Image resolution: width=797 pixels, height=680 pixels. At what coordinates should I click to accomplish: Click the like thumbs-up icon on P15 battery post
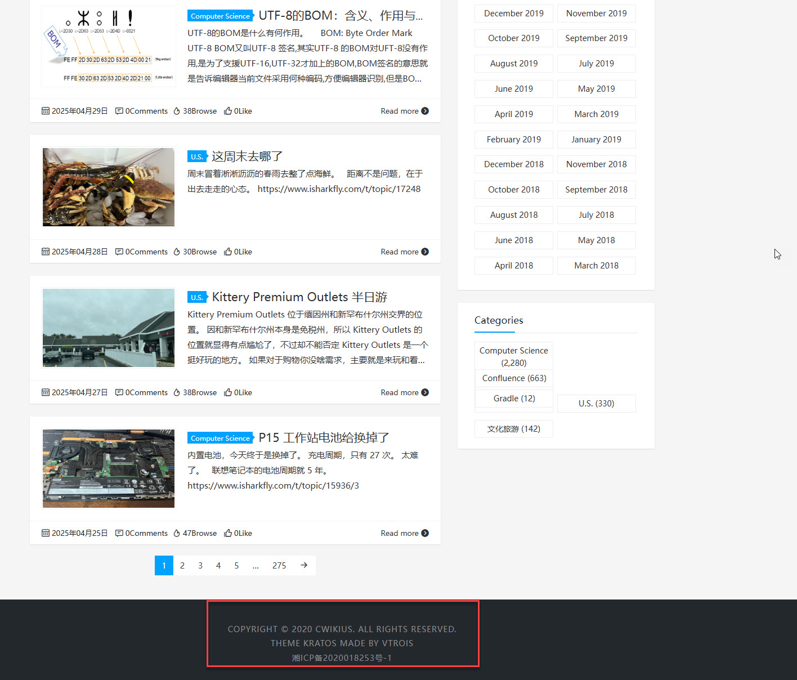point(228,533)
